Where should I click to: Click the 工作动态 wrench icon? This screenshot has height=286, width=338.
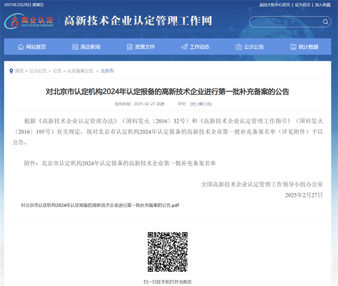184,47
